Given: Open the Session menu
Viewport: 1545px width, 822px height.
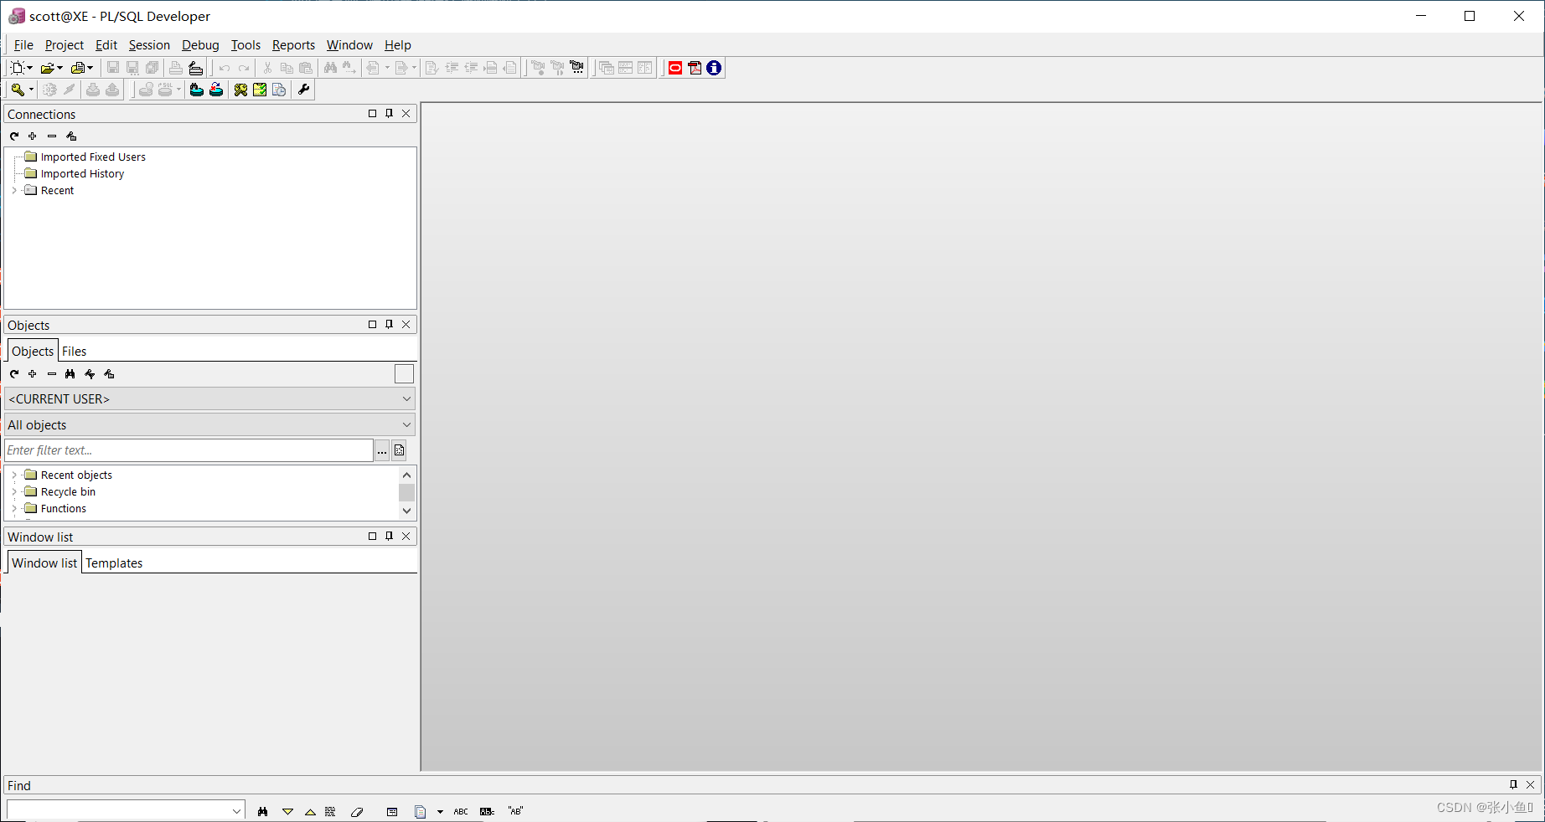Looking at the screenshot, I should tap(149, 45).
